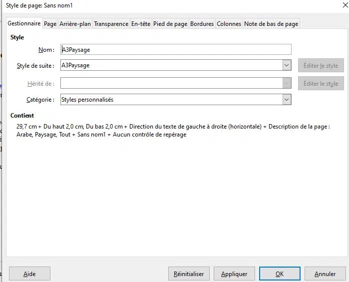
Task: Click the Réinitialiser button
Action: click(x=189, y=274)
